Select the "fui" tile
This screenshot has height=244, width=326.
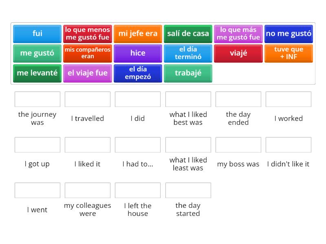[x=37, y=34]
